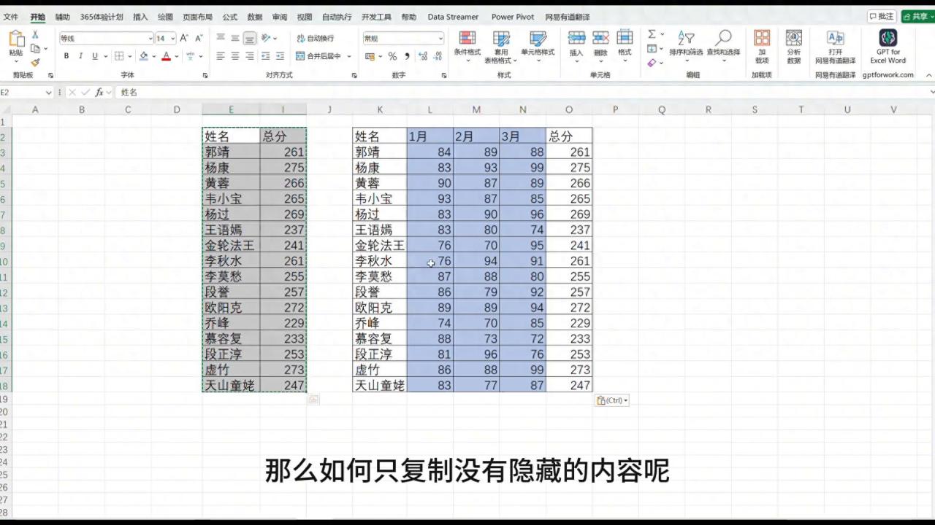
Task: Align text right
Action: 250,56
